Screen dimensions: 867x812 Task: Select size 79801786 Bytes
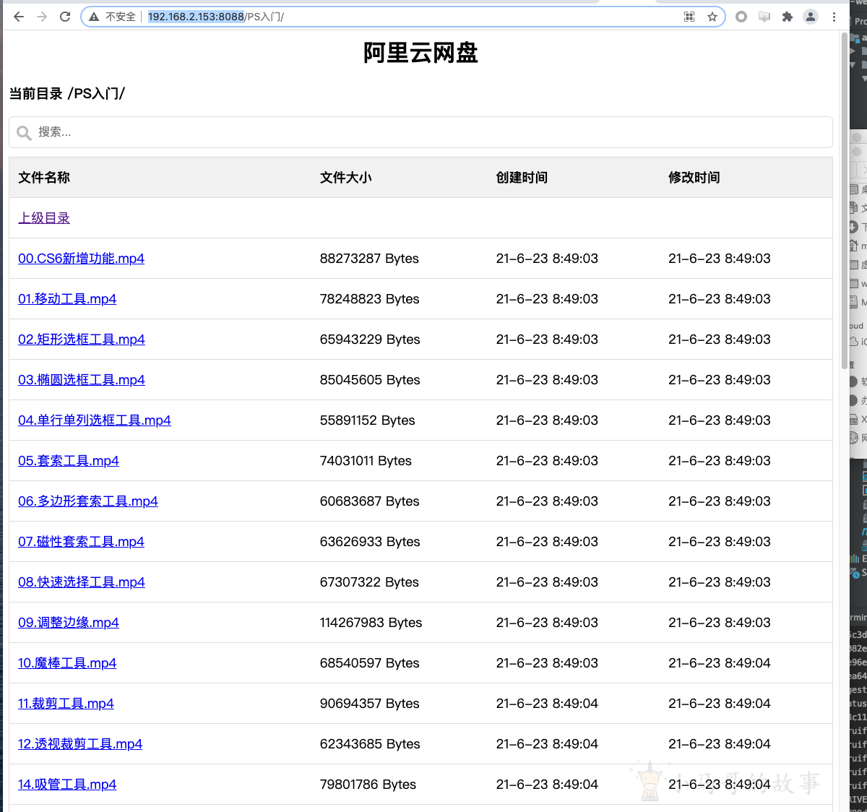pyautogui.click(x=368, y=785)
